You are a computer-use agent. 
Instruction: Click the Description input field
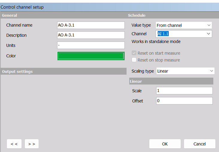point(91,35)
